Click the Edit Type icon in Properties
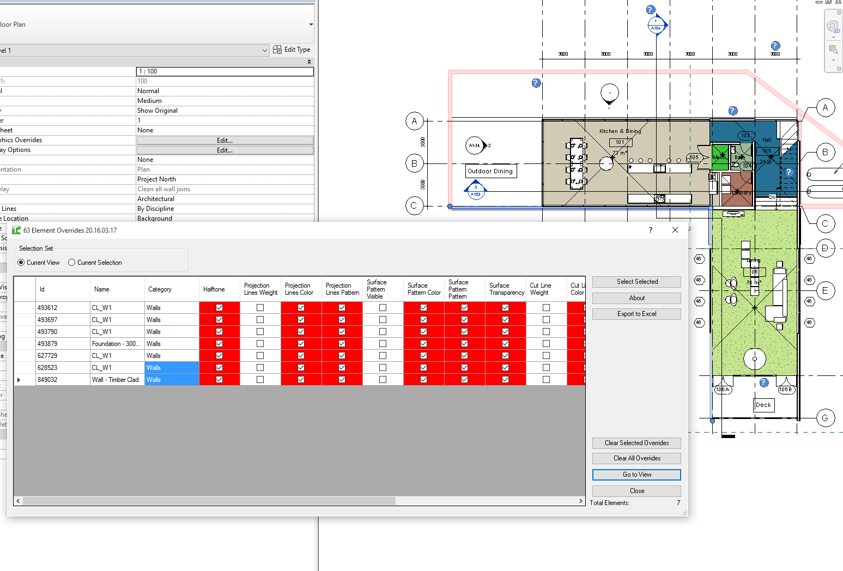843x571 pixels. coord(277,50)
